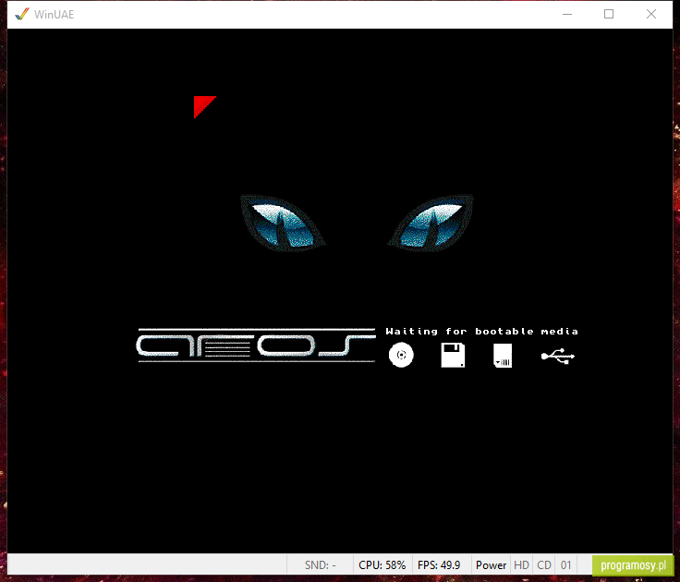Click the AROS logo graphic
The image size is (680, 582).
pyautogui.click(x=256, y=346)
